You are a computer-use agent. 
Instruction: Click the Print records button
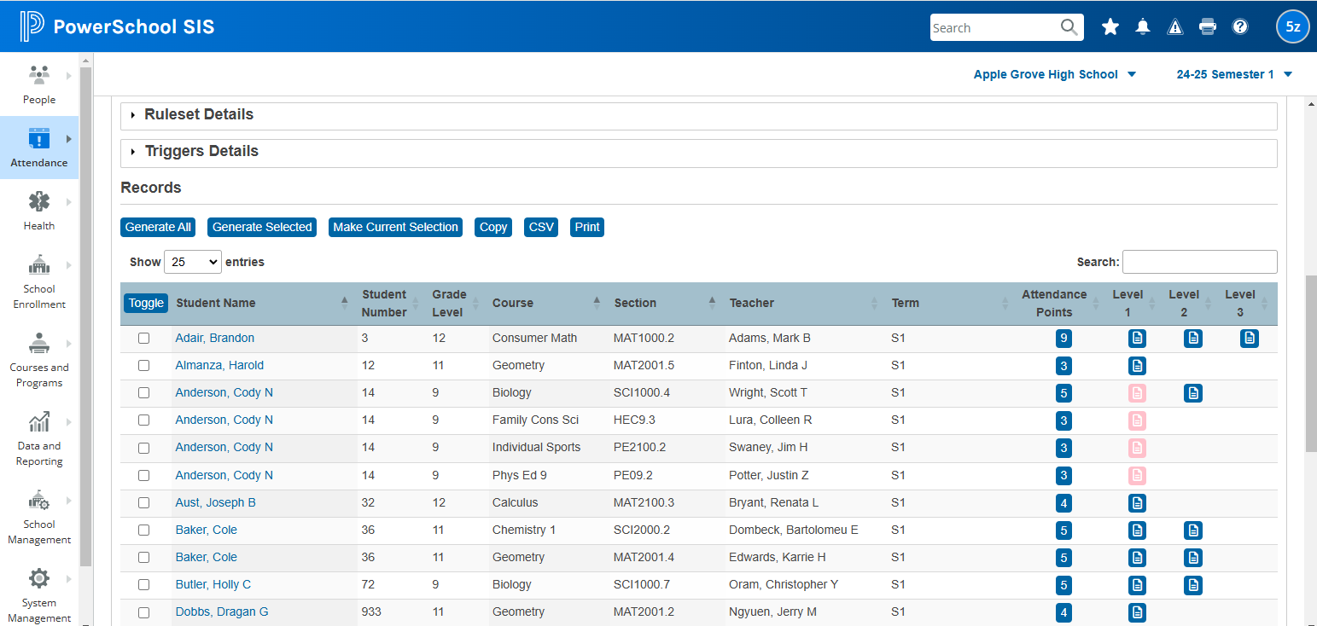point(587,227)
